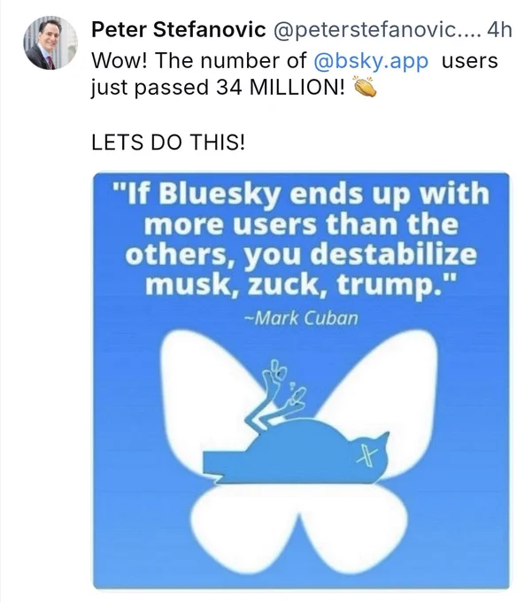The width and height of the screenshot is (532, 602).
Task: Open the @bsky.app mention link
Action: pyautogui.click(x=371, y=61)
